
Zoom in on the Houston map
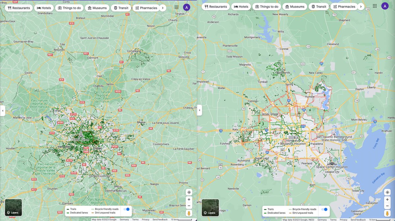387,200
